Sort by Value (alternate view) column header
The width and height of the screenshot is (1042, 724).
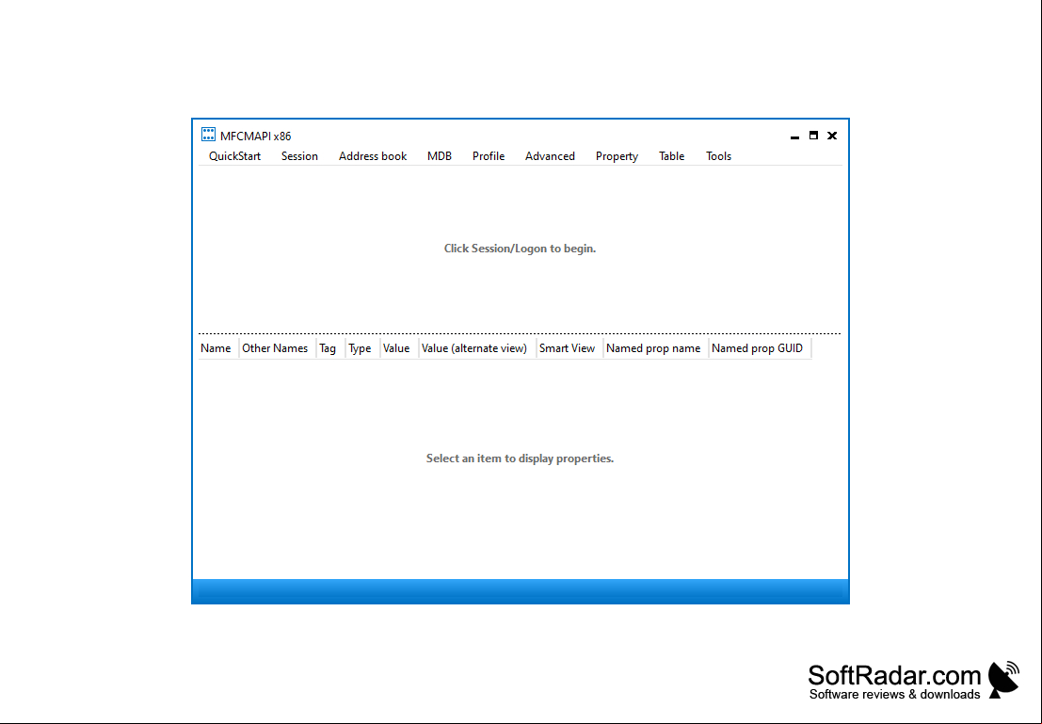pos(477,348)
